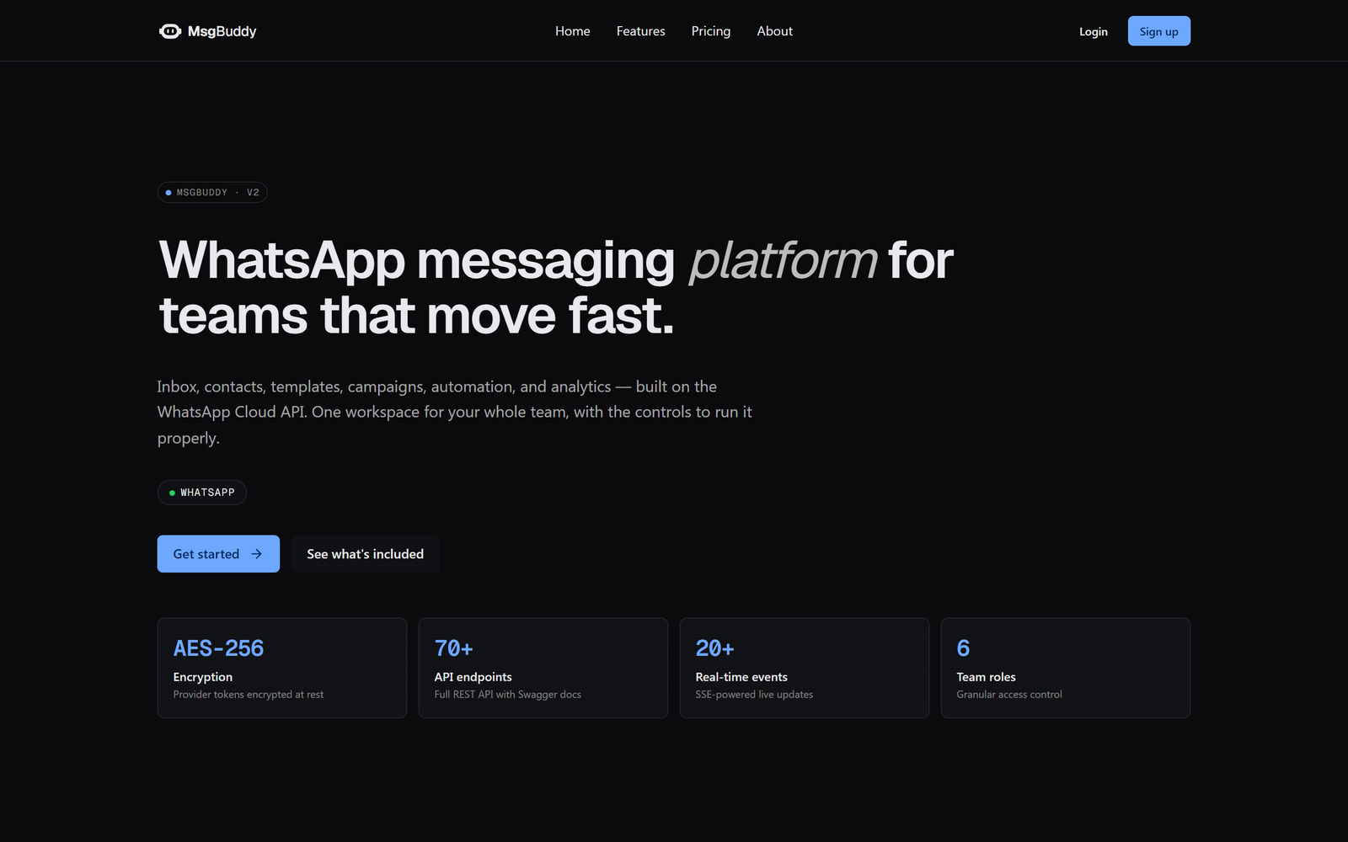Click the hero description paragraph
Viewport: 1348px width, 842px height.
pyautogui.click(x=455, y=413)
